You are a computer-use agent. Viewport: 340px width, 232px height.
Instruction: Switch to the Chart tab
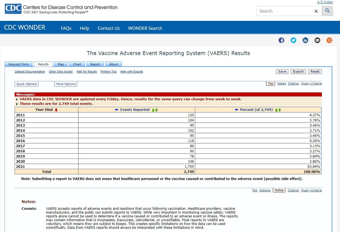pos(77,64)
